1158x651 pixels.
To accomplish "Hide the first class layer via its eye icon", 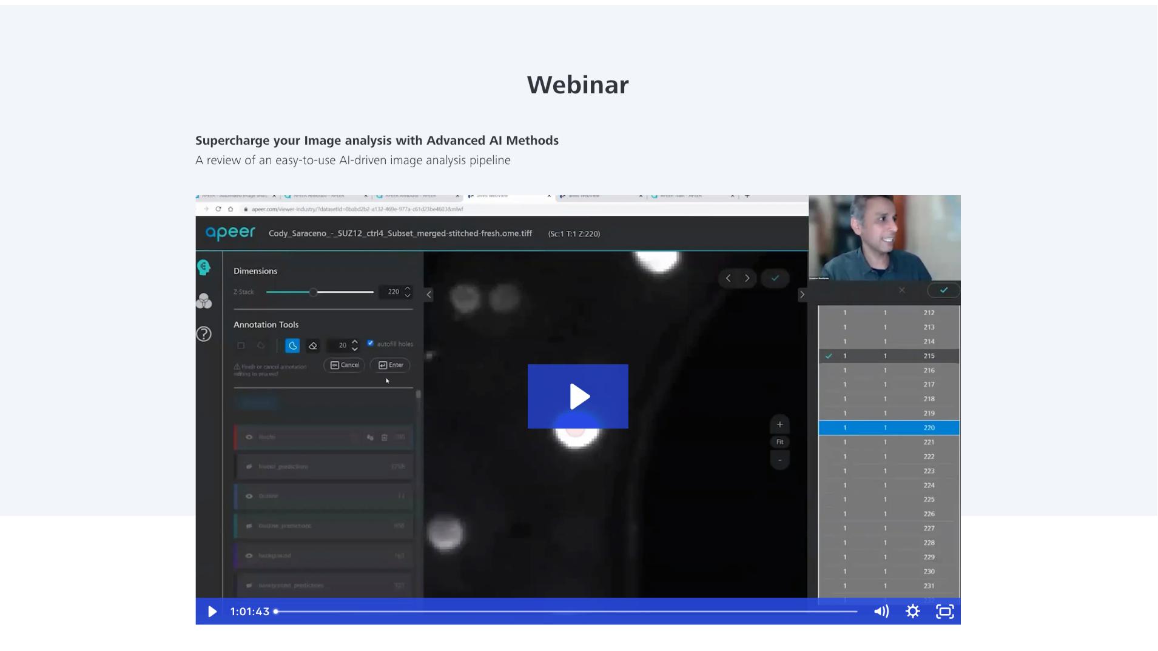I will (249, 437).
